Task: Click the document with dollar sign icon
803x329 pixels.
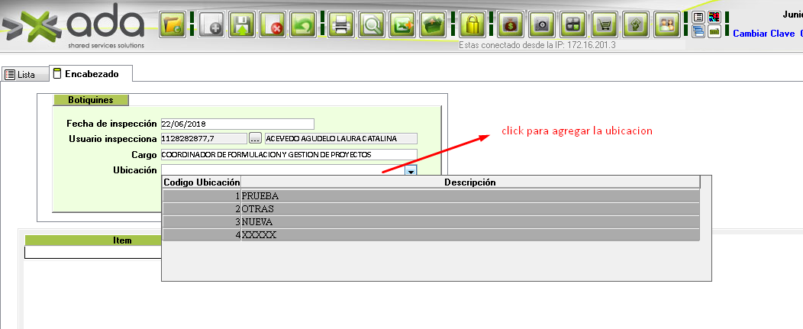Action: [636, 24]
